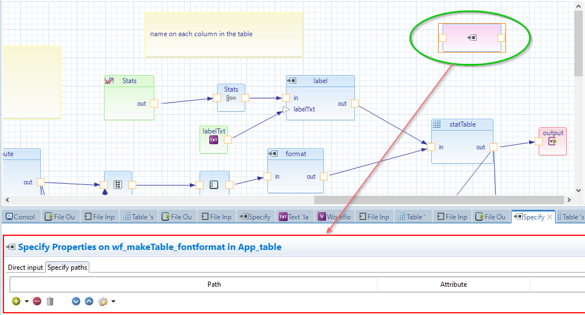Click the gear settings icon
This screenshot has width=585, height=315.
pos(102,301)
